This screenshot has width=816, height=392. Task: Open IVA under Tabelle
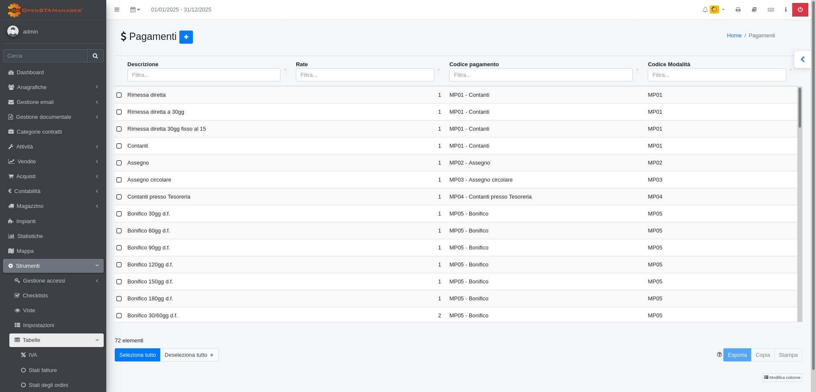(33, 355)
